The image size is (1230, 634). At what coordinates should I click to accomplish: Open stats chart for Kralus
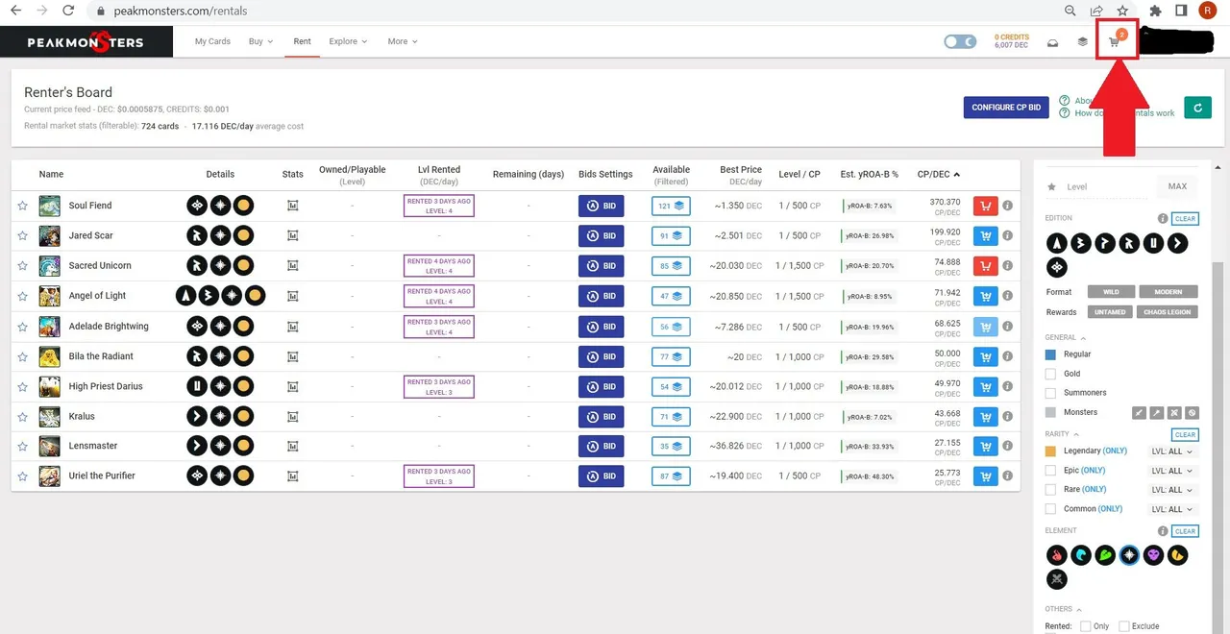tap(293, 417)
